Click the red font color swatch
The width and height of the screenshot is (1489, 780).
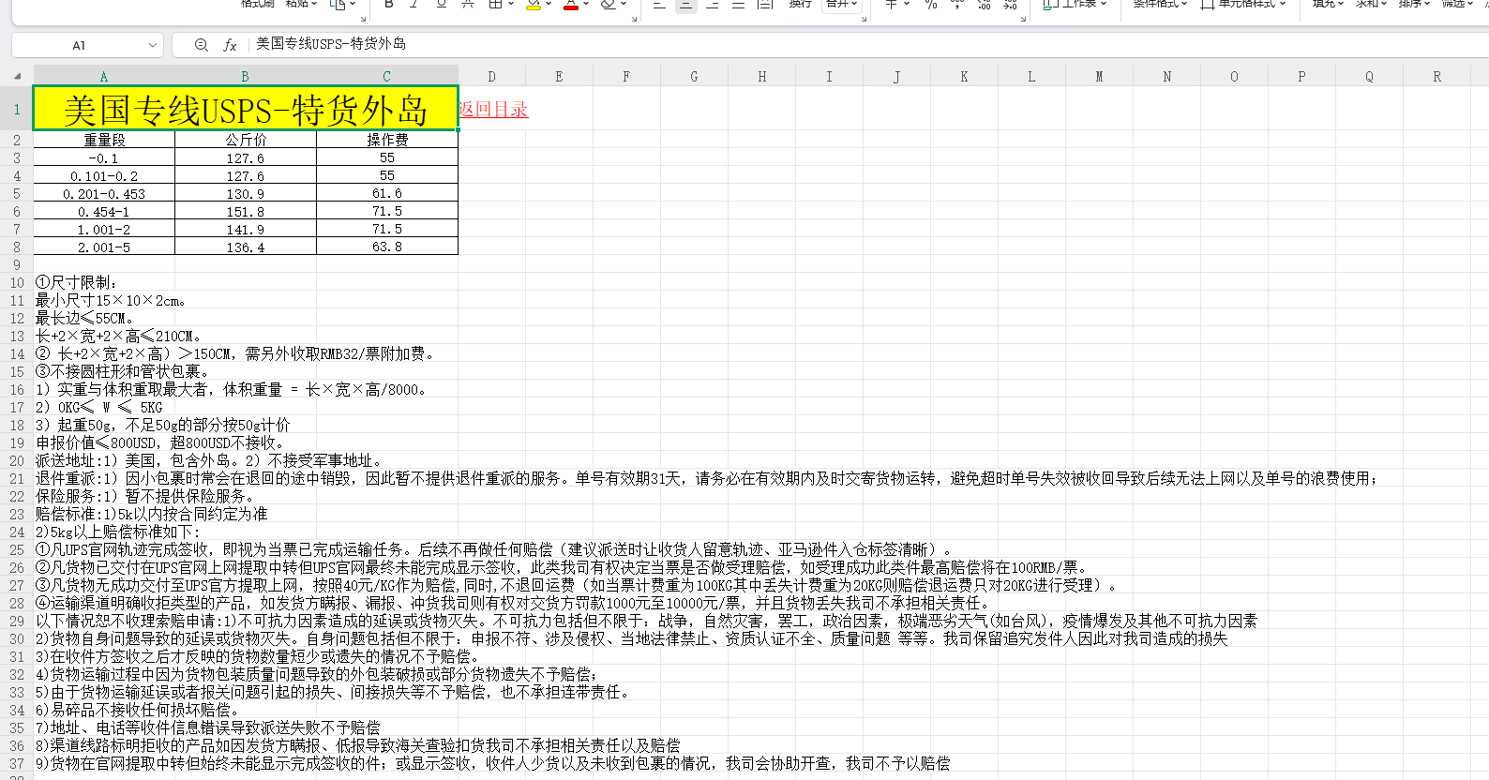pyautogui.click(x=570, y=6)
